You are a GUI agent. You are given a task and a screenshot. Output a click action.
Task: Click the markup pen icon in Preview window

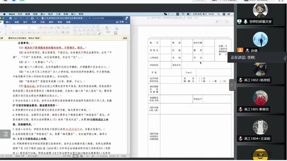coord(217,22)
